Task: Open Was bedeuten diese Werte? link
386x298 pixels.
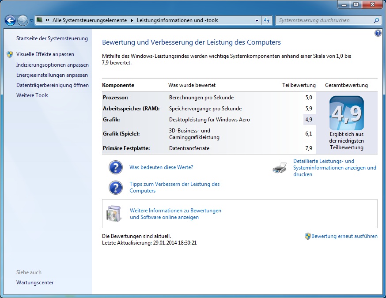Action: point(161,167)
